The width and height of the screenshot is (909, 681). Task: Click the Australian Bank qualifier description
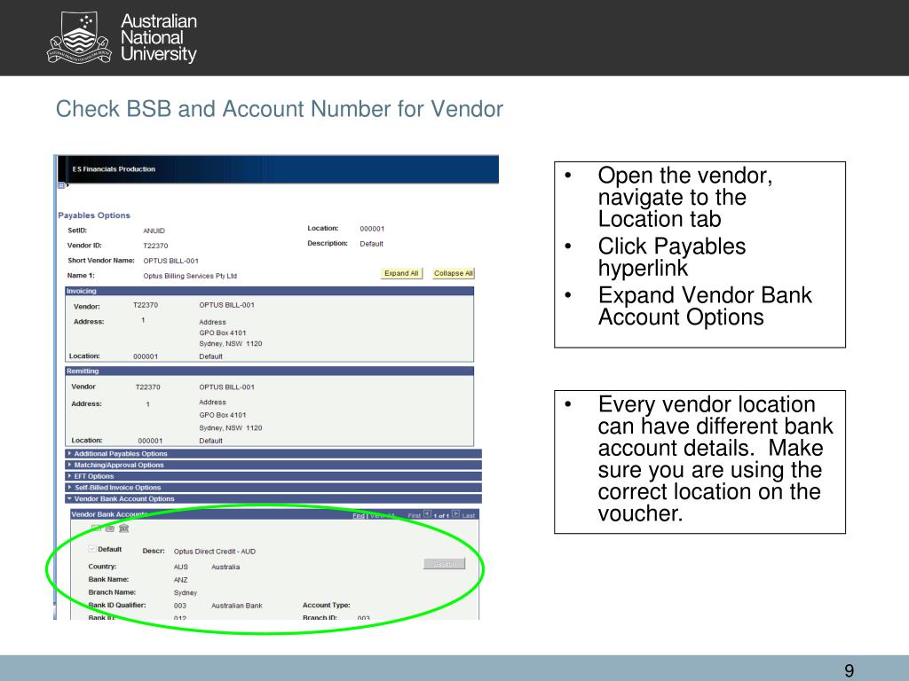(236, 606)
